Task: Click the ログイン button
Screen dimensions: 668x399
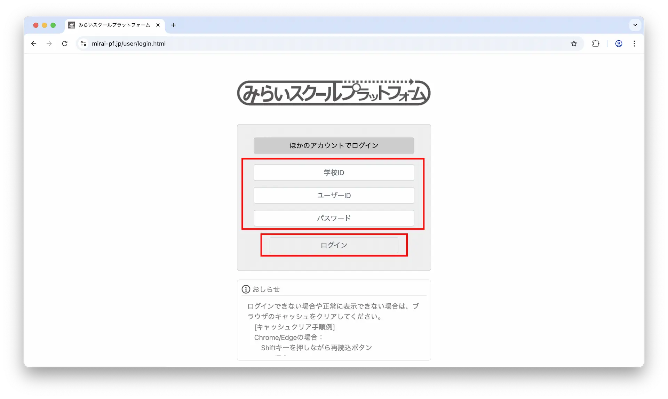Action: click(334, 245)
